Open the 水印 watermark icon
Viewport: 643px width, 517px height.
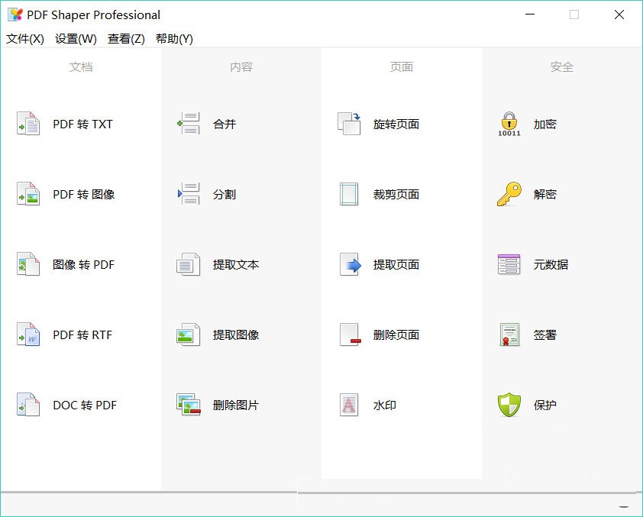(x=348, y=405)
